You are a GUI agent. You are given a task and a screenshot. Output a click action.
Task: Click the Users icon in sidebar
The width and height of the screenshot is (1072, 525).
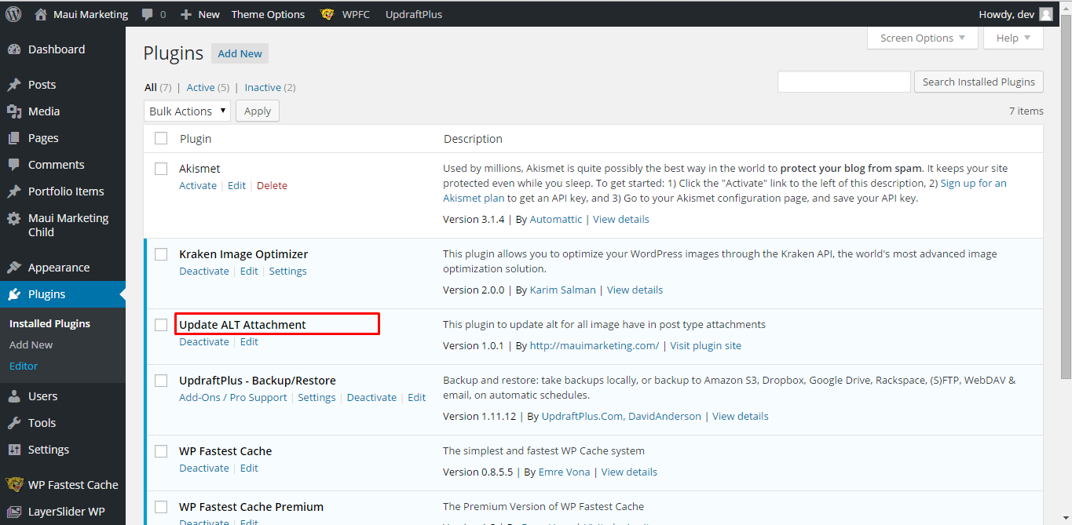pyautogui.click(x=14, y=396)
